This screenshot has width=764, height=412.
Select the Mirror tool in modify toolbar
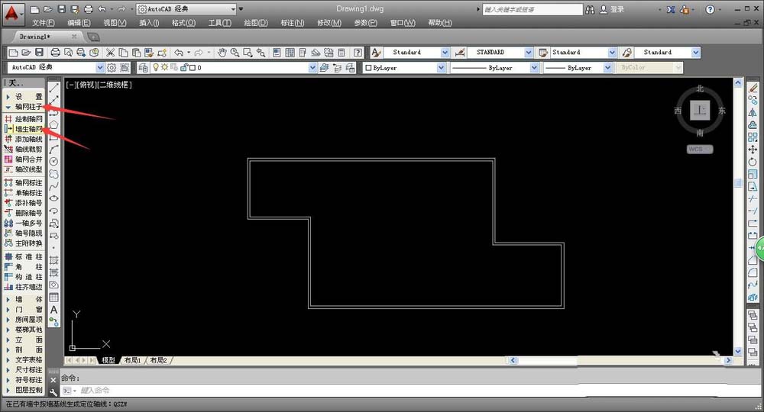click(753, 113)
